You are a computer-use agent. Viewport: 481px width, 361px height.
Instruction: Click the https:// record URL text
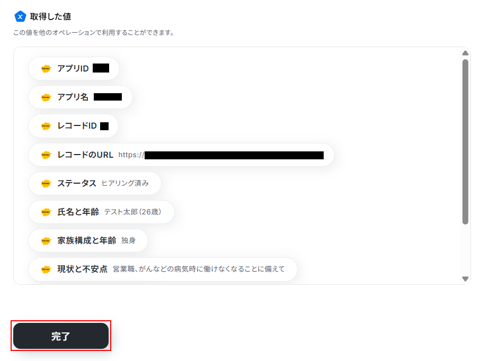pos(131,155)
